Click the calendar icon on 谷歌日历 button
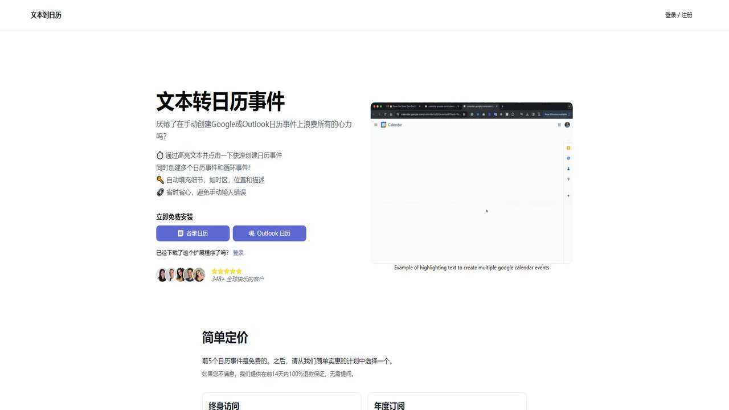 [181, 233]
